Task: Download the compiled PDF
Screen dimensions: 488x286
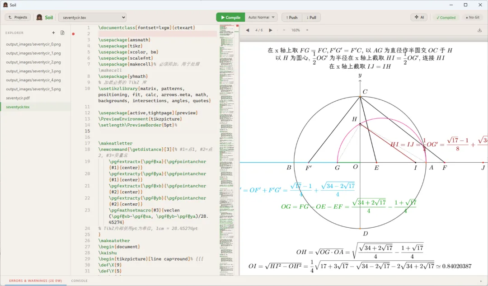Action: (x=479, y=30)
